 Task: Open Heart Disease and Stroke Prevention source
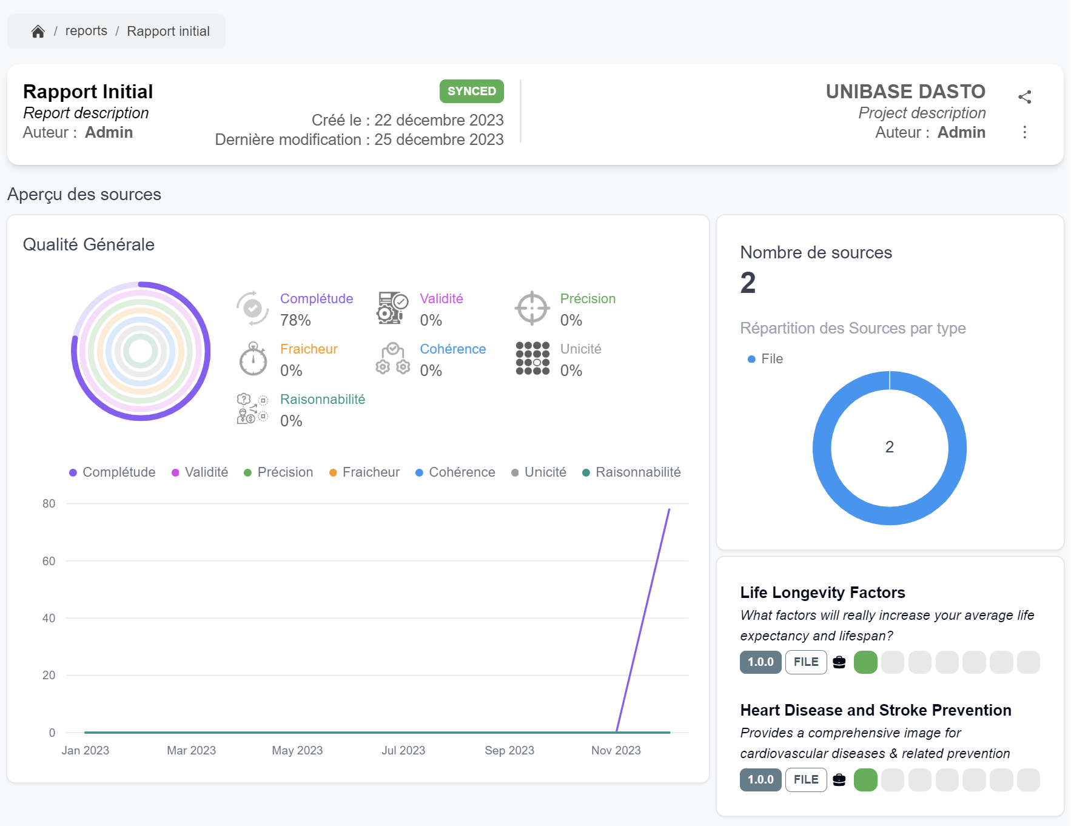pyautogui.click(x=876, y=710)
